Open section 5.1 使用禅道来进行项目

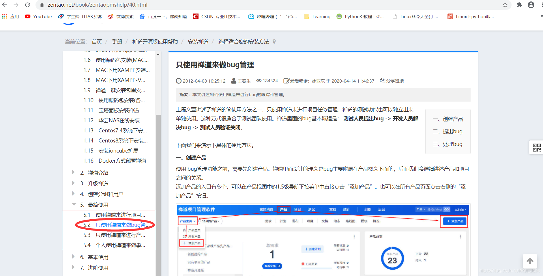[x=115, y=215]
